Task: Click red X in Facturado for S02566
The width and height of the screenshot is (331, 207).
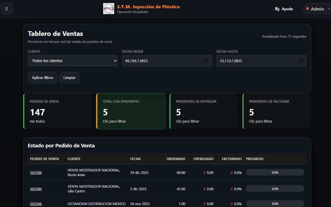Action: pyautogui.click(x=232, y=204)
